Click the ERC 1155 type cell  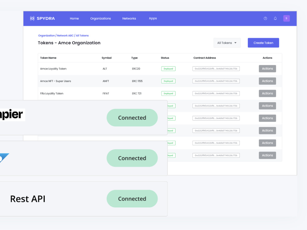[137, 81]
